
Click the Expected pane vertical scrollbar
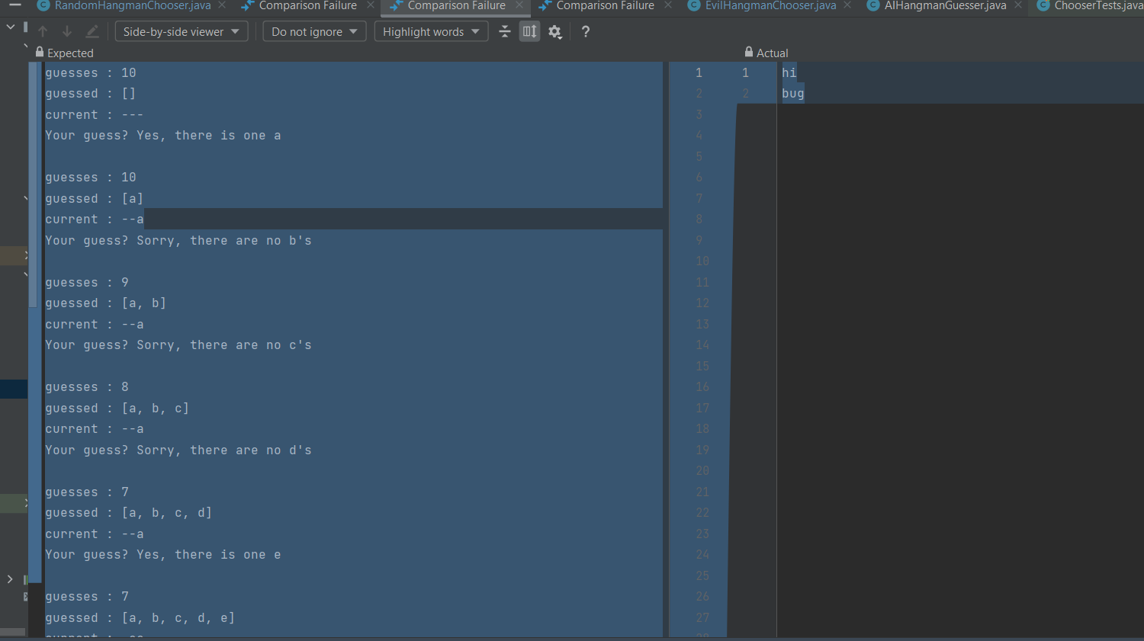coord(33,183)
